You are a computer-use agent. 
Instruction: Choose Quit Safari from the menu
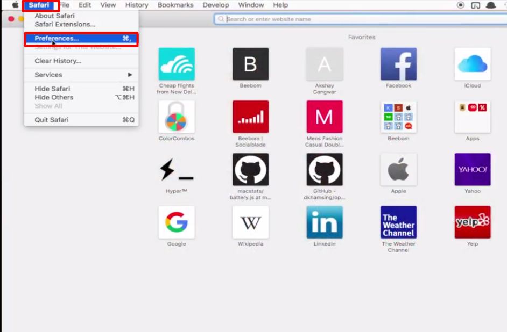point(81,120)
